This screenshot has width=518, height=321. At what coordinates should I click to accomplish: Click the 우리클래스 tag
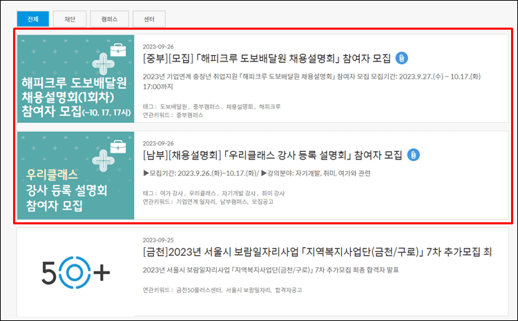pyautogui.click(x=202, y=193)
